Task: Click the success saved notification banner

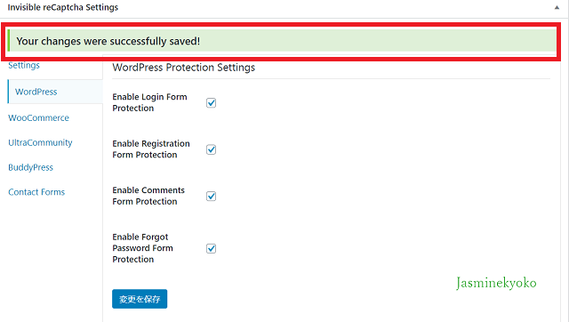Action: 282,41
